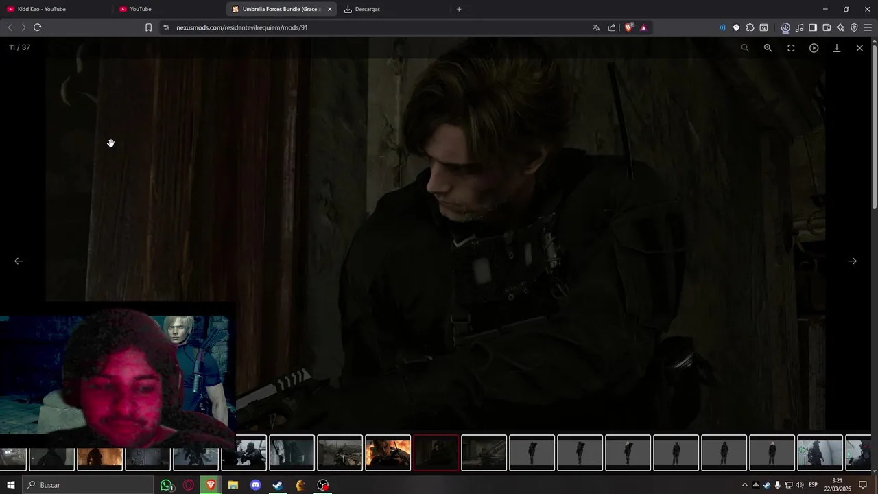The height and width of the screenshot is (494, 878).
Task: Share this page link
Action: (x=612, y=27)
